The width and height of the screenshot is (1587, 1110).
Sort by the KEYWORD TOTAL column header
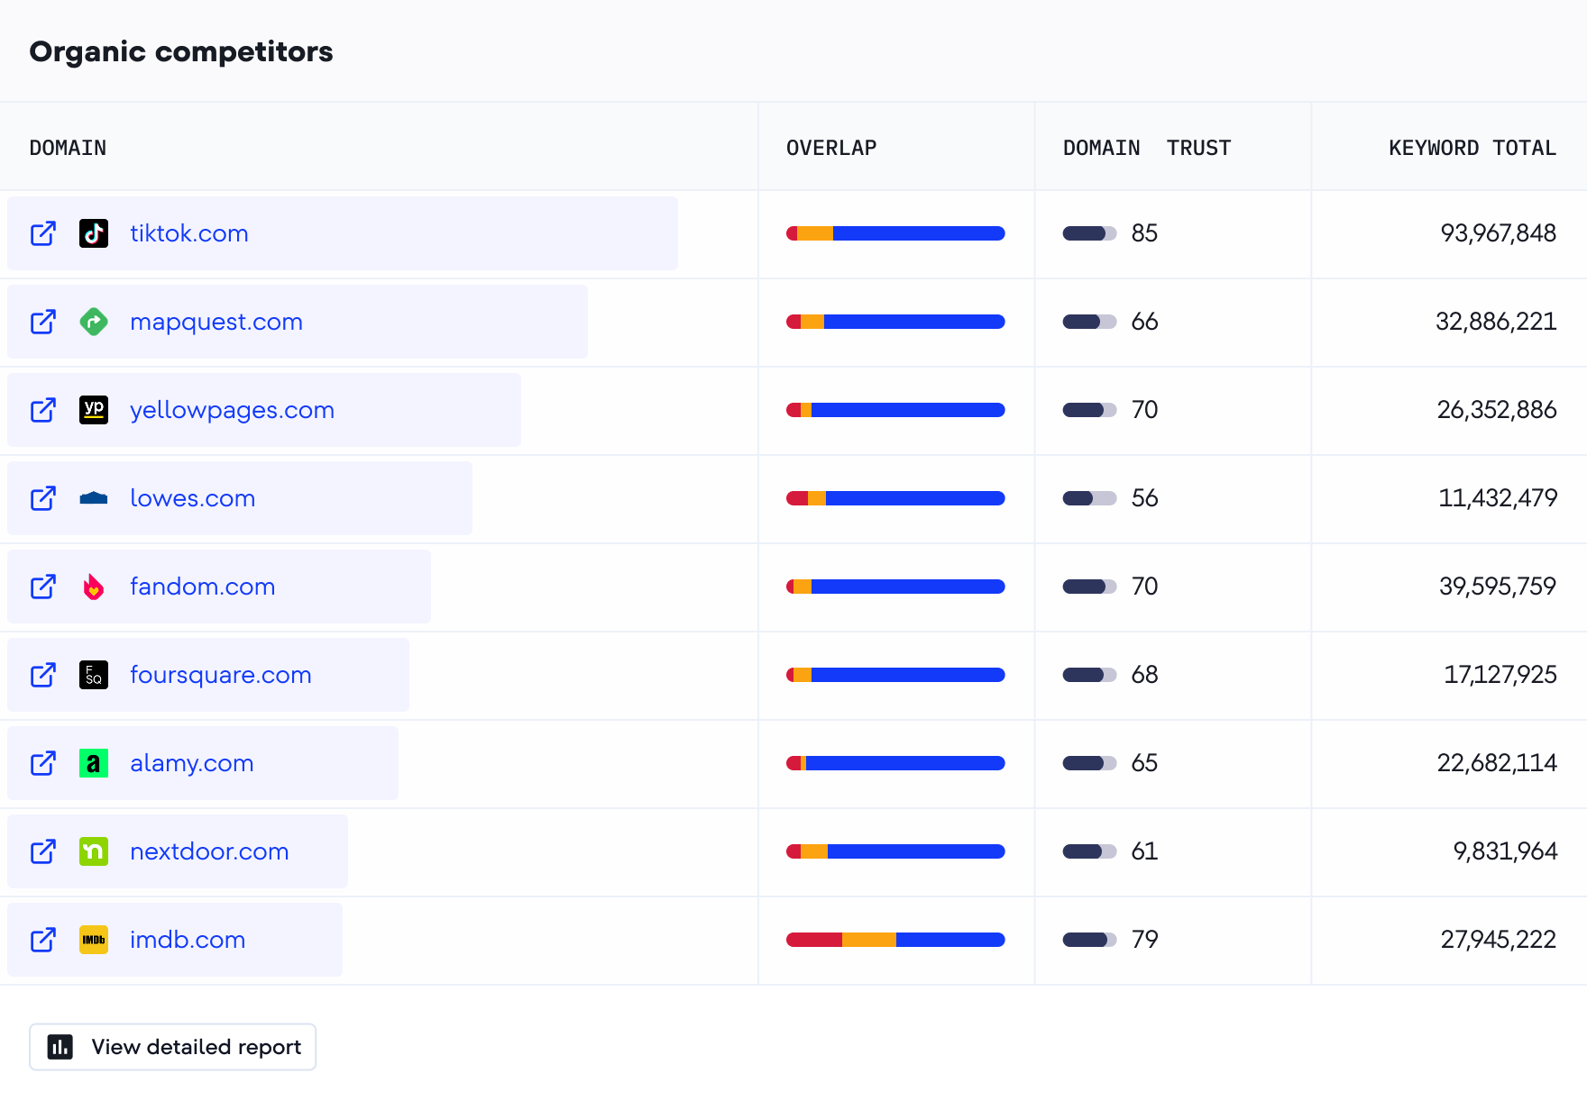click(1472, 148)
